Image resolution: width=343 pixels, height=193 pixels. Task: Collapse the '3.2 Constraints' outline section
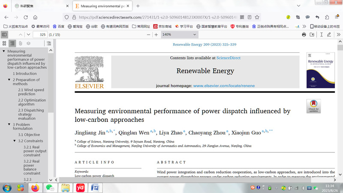(15, 141)
